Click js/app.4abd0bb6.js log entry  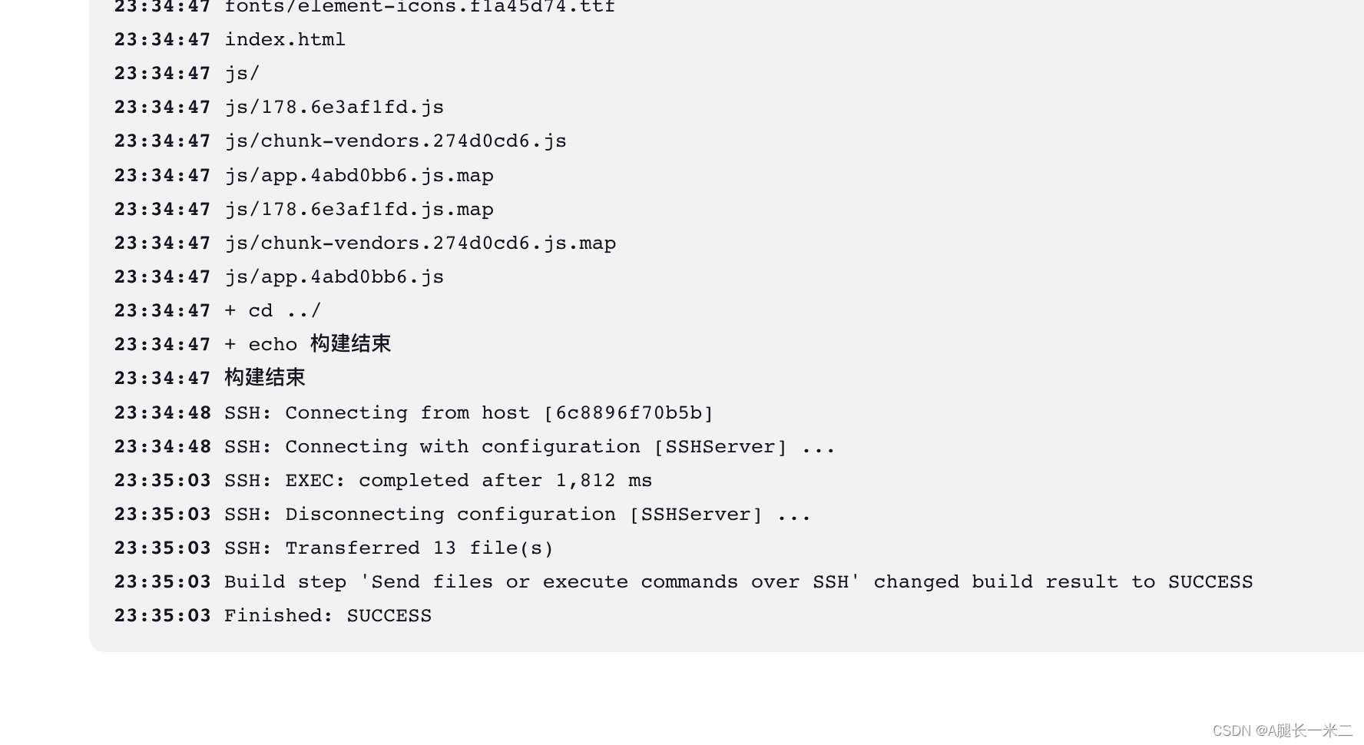[x=279, y=276]
